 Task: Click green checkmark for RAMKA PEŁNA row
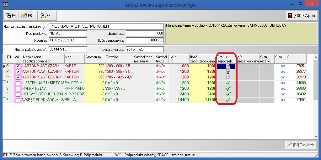pyautogui.click(x=228, y=89)
